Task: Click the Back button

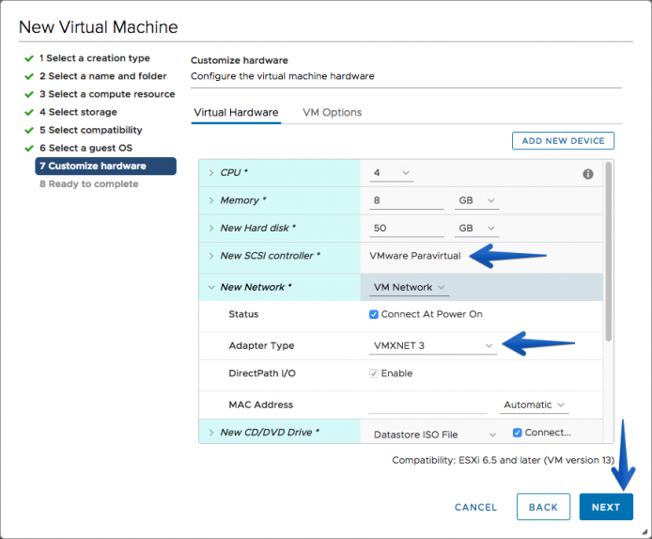Action: (x=543, y=507)
